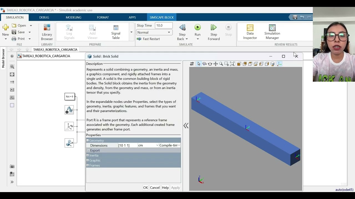Click the Zoom In icon on canvas palette
This screenshot has height=199, width=355.
click(12, 67)
